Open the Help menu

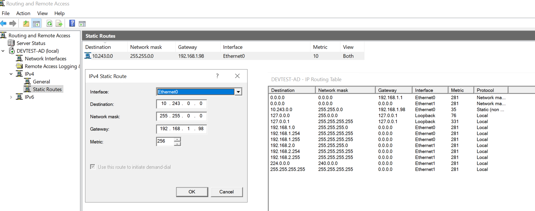[59, 13]
